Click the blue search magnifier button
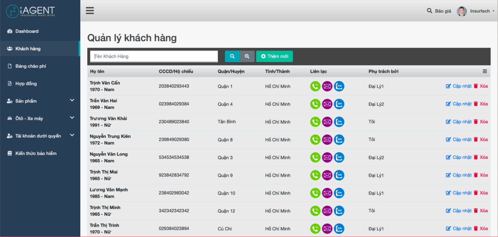Screen dimensions: 498x237 (232, 56)
